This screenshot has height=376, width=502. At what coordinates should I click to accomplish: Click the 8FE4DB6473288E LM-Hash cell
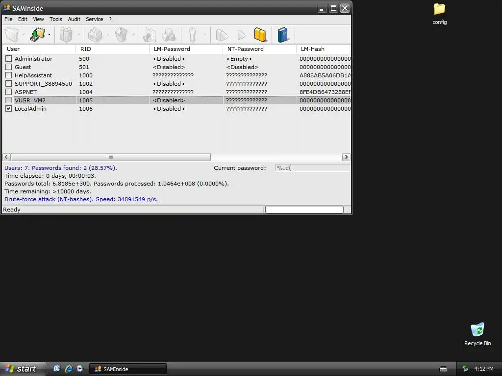(x=325, y=92)
